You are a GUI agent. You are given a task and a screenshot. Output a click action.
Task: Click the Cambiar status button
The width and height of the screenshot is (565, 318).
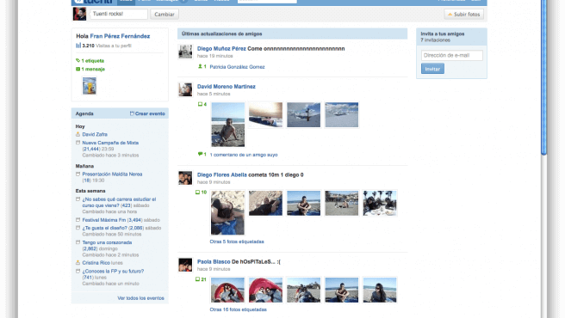165,15
